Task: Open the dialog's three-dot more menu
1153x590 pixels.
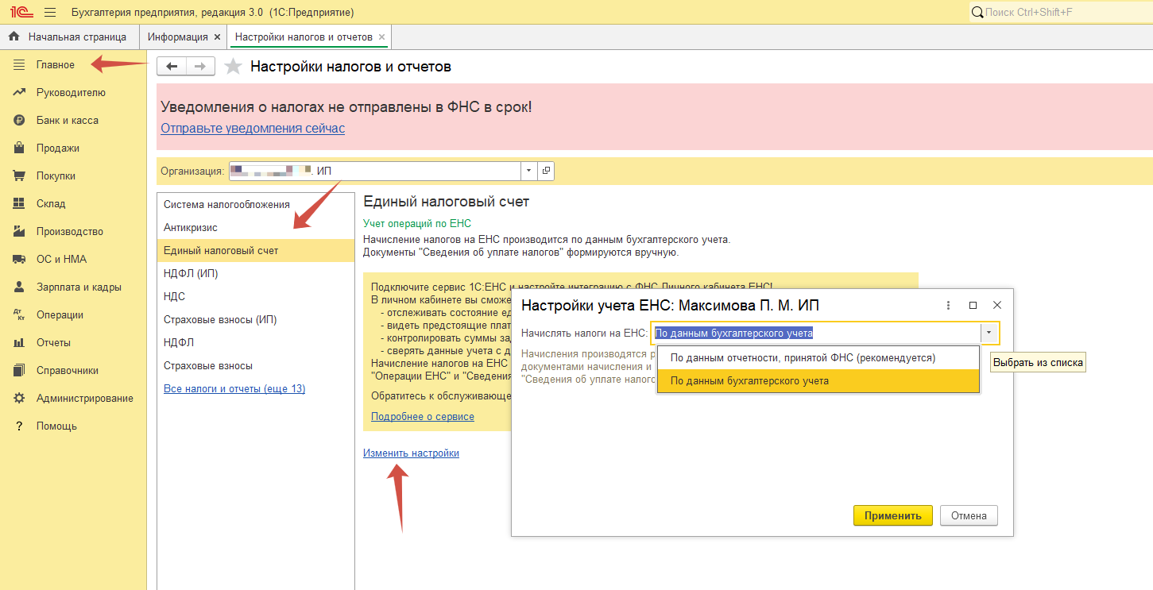Action: pos(948,305)
